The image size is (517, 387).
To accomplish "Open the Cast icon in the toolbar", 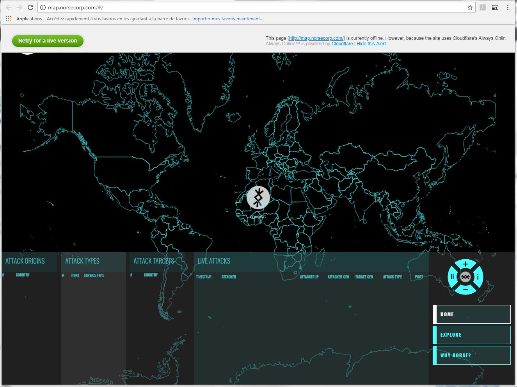I will [x=495, y=7].
